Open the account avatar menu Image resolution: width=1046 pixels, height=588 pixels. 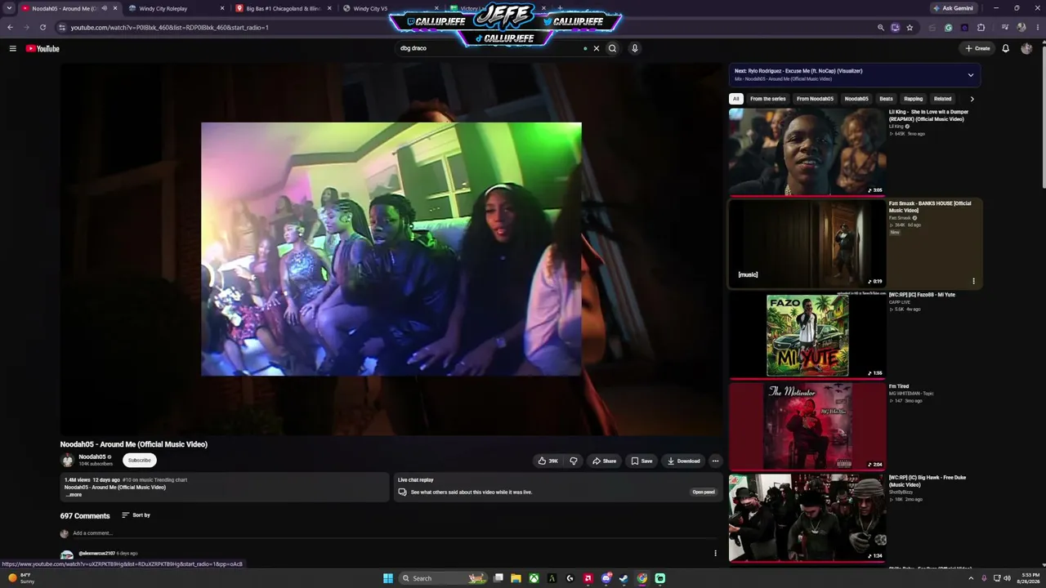pyautogui.click(x=1026, y=48)
